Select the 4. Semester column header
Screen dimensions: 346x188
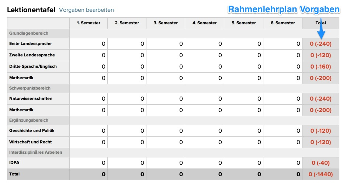pos(205,23)
